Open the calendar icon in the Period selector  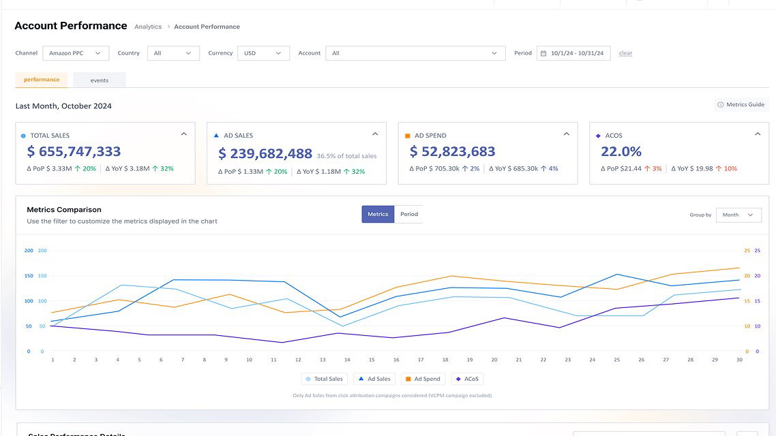[x=543, y=52]
